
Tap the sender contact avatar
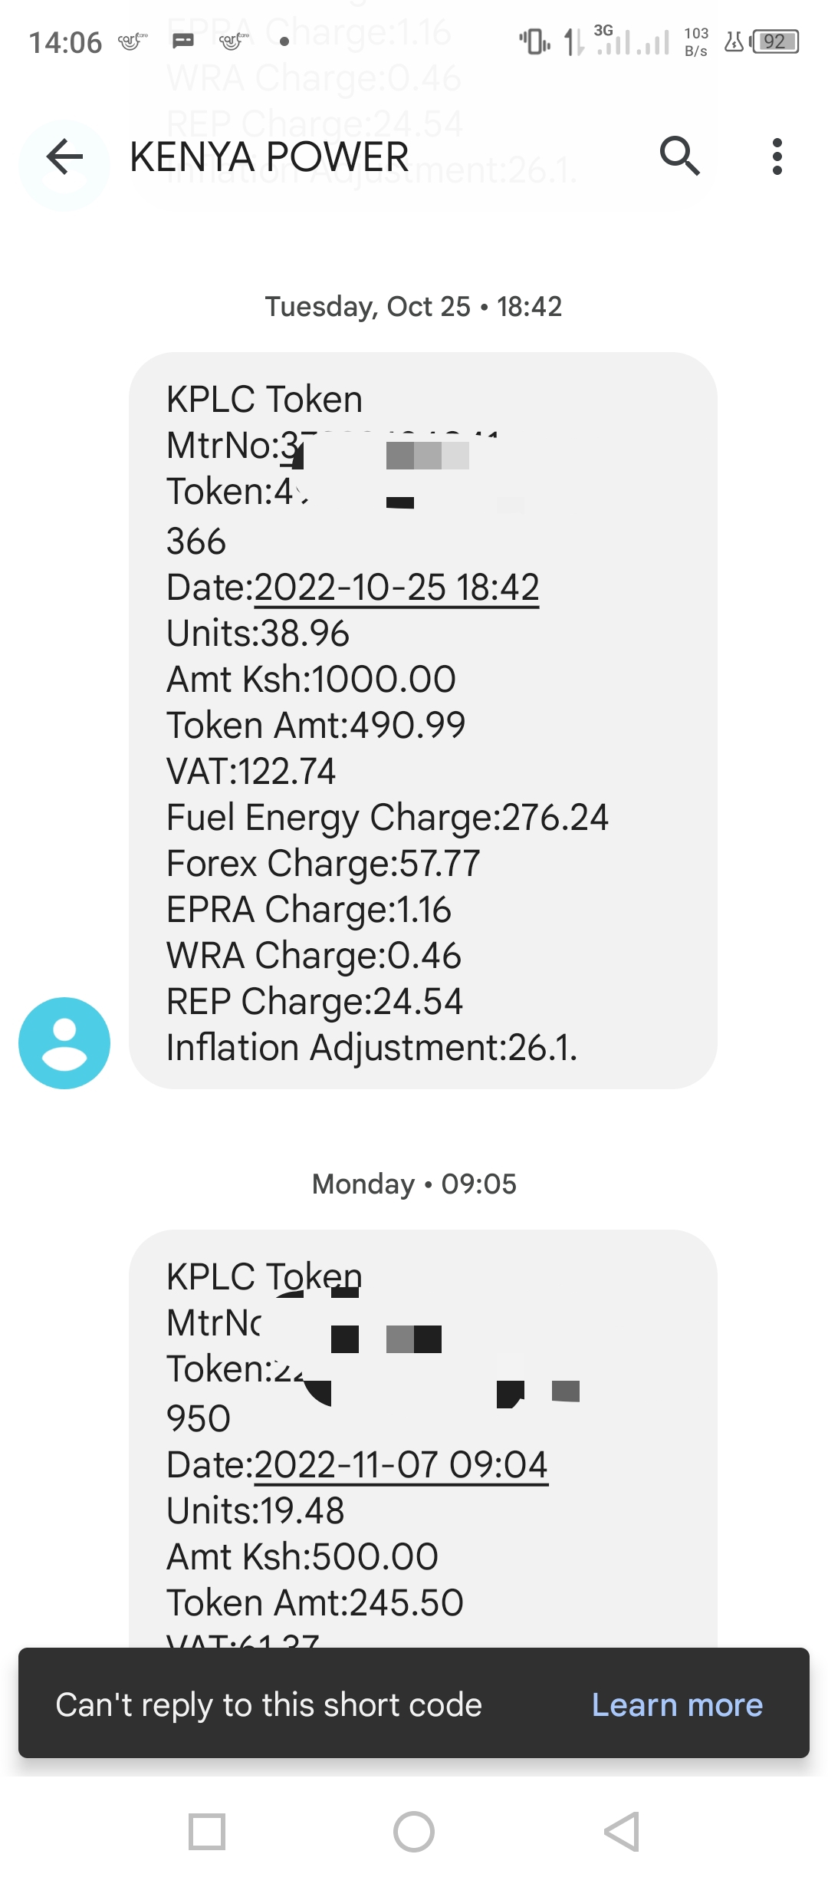click(x=64, y=1043)
